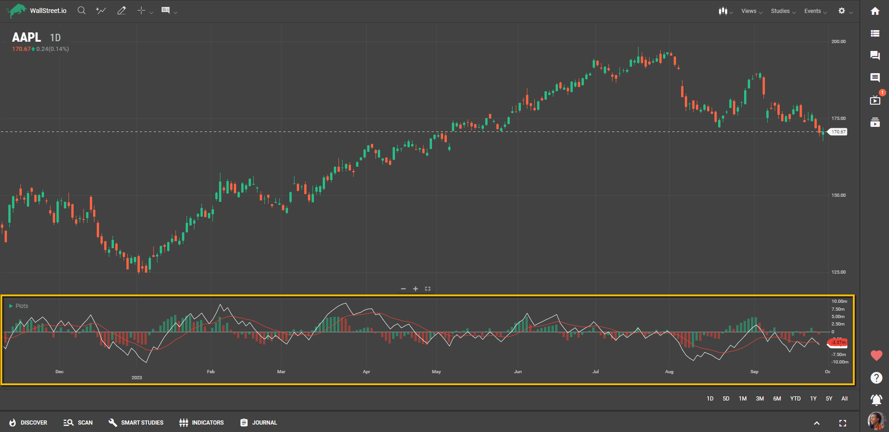
Task: Open Smart Studies
Action: pyautogui.click(x=136, y=423)
